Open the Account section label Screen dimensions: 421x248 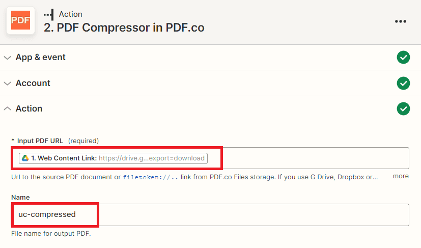(x=33, y=83)
